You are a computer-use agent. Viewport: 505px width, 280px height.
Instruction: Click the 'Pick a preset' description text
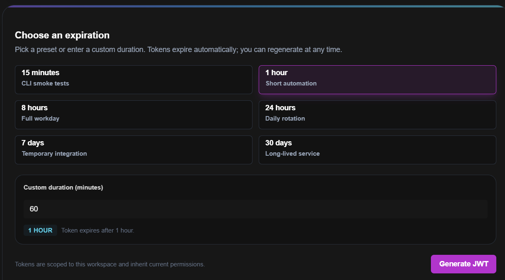coord(178,50)
